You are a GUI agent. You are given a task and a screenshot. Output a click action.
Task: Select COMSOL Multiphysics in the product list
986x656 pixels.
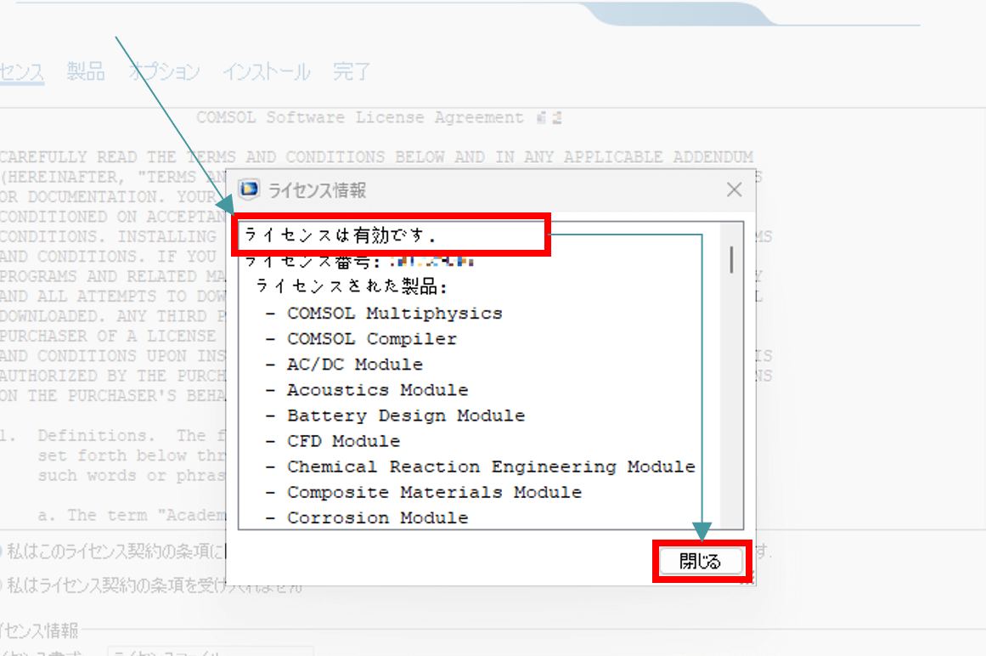tap(394, 314)
